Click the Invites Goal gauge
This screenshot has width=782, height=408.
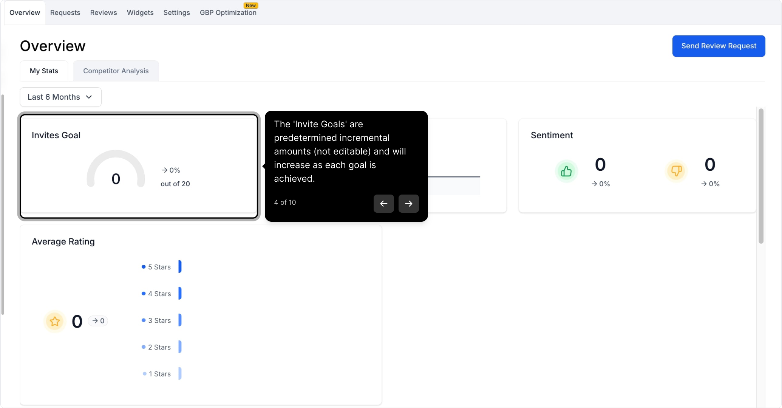(x=116, y=169)
